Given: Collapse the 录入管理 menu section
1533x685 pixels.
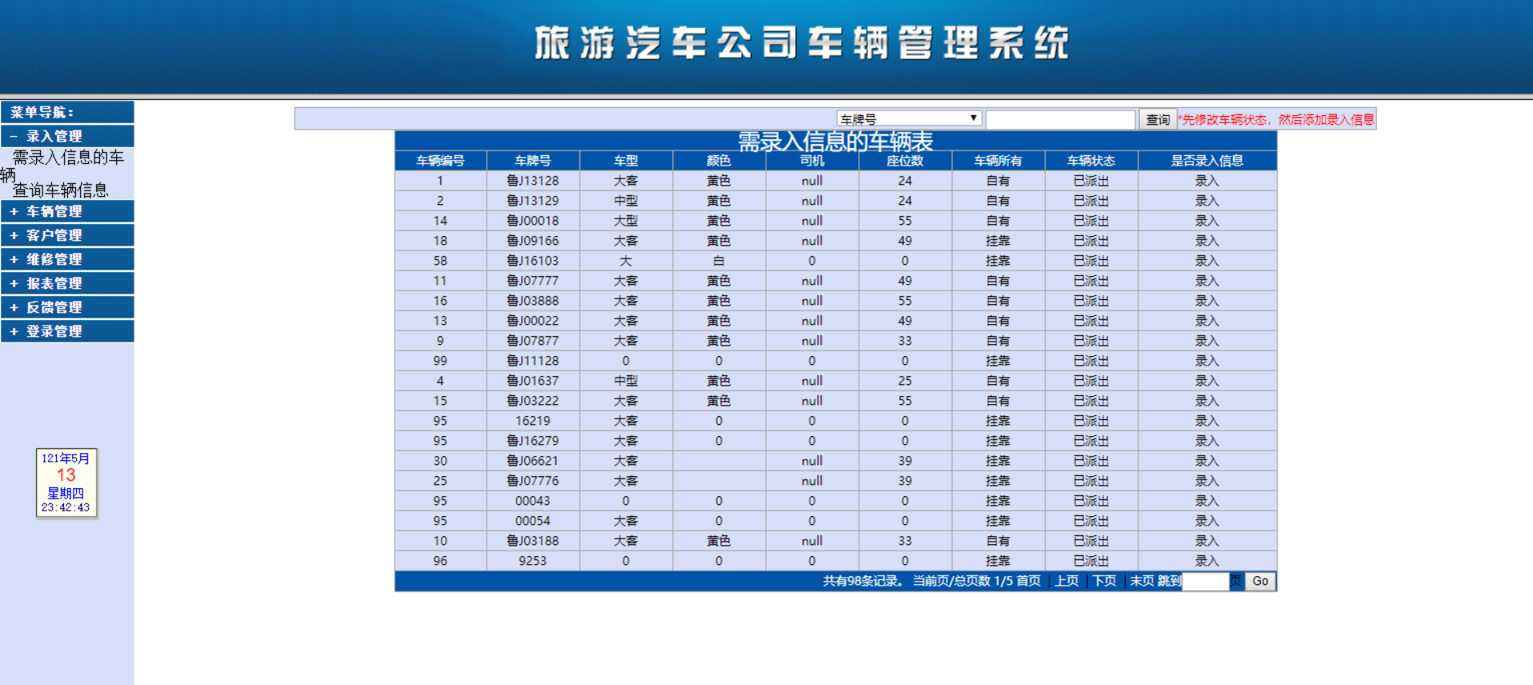Looking at the screenshot, I should [67, 136].
